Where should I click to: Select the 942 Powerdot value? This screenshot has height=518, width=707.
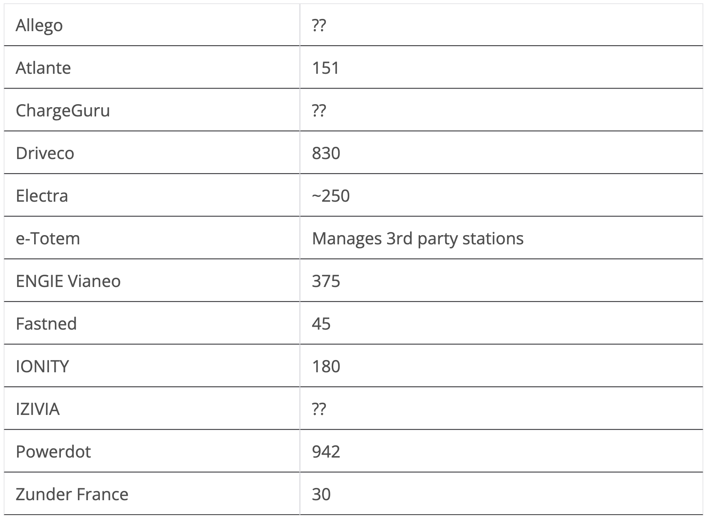(x=326, y=452)
